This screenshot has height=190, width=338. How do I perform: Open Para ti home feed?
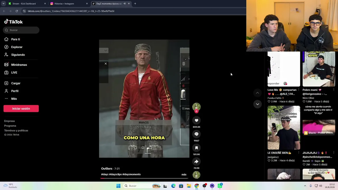(x=16, y=39)
